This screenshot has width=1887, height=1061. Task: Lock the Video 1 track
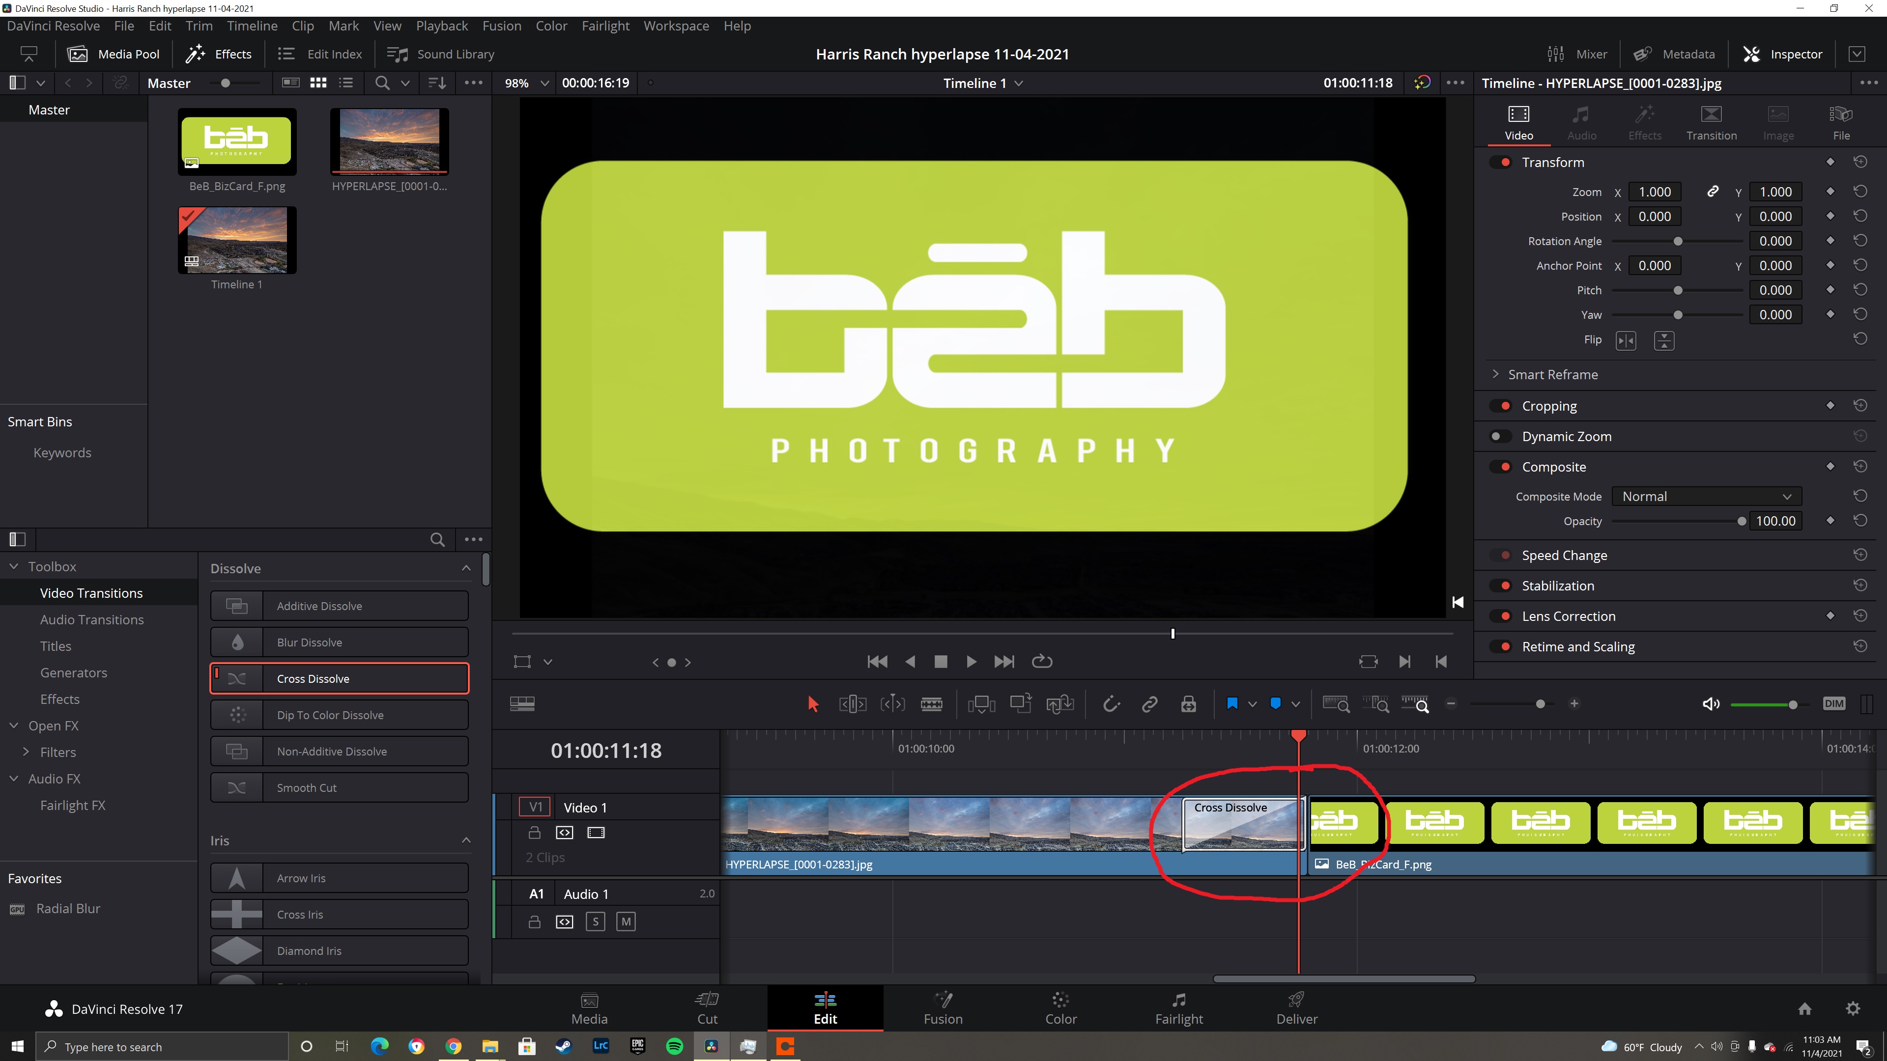click(535, 833)
